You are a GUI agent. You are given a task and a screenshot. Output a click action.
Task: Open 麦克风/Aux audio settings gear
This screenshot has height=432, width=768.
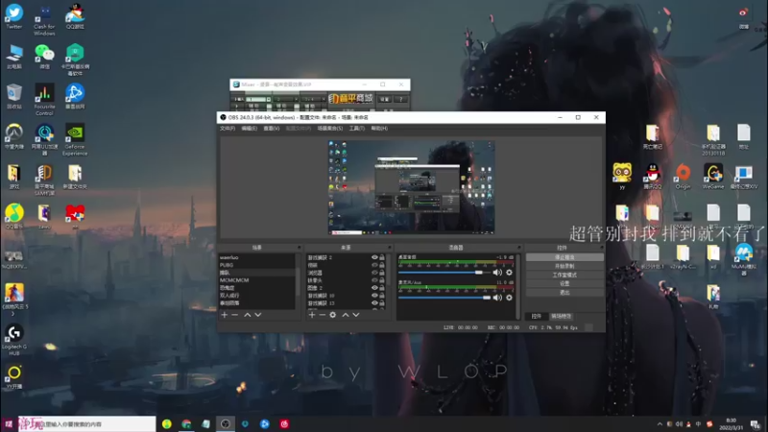point(509,298)
